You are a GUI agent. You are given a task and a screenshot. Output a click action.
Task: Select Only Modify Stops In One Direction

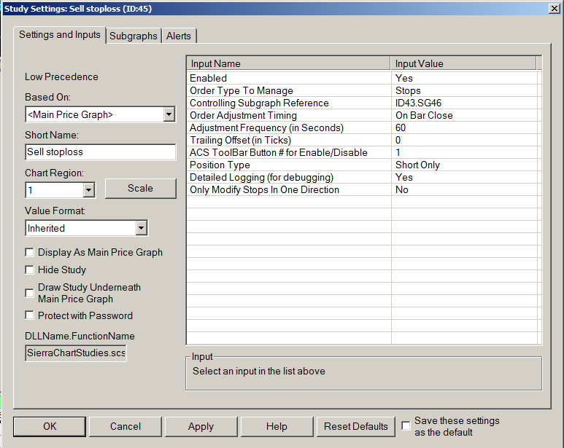(363, 189)
